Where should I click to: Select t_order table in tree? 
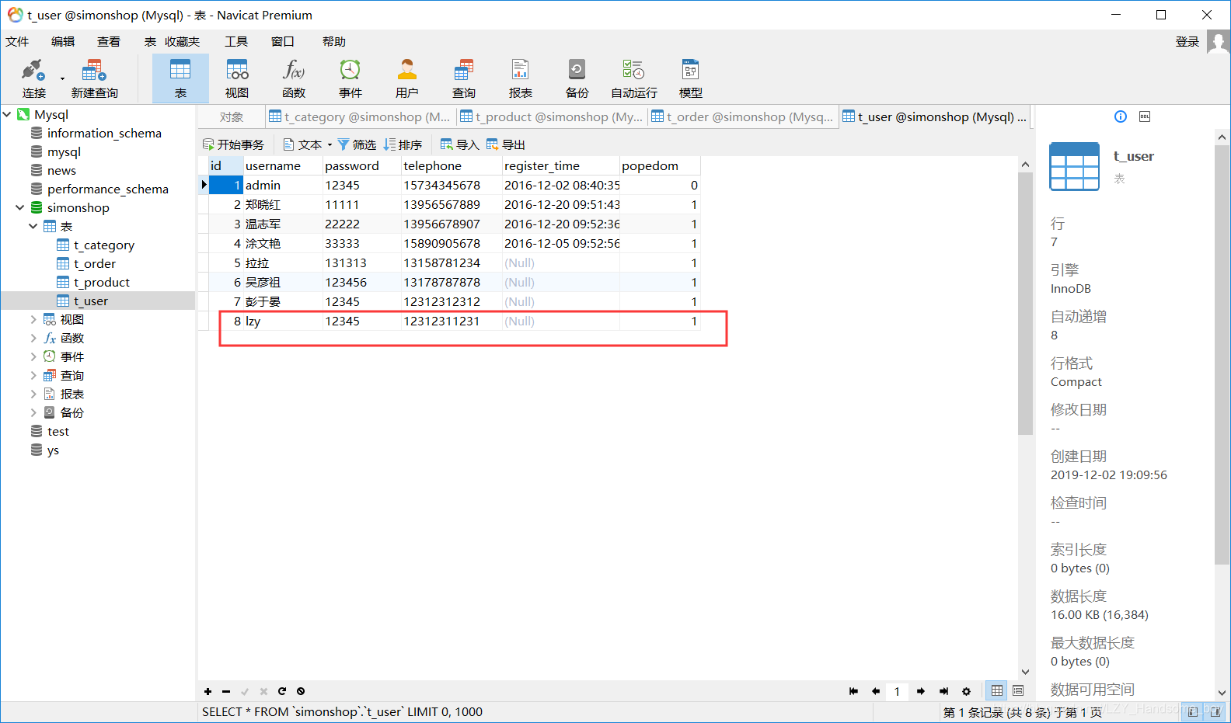[x=95, y=263]
